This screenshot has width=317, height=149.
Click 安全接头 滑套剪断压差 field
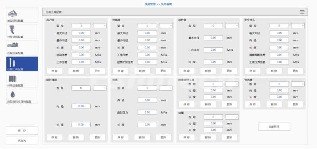click(x=279, y=55)
